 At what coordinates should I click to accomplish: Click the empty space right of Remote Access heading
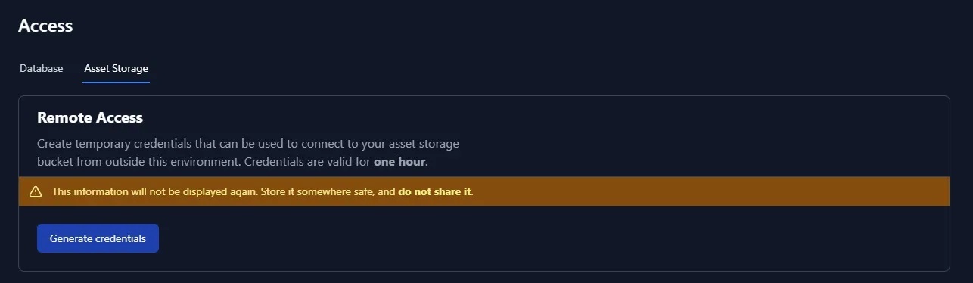click(x=545, y=118)
